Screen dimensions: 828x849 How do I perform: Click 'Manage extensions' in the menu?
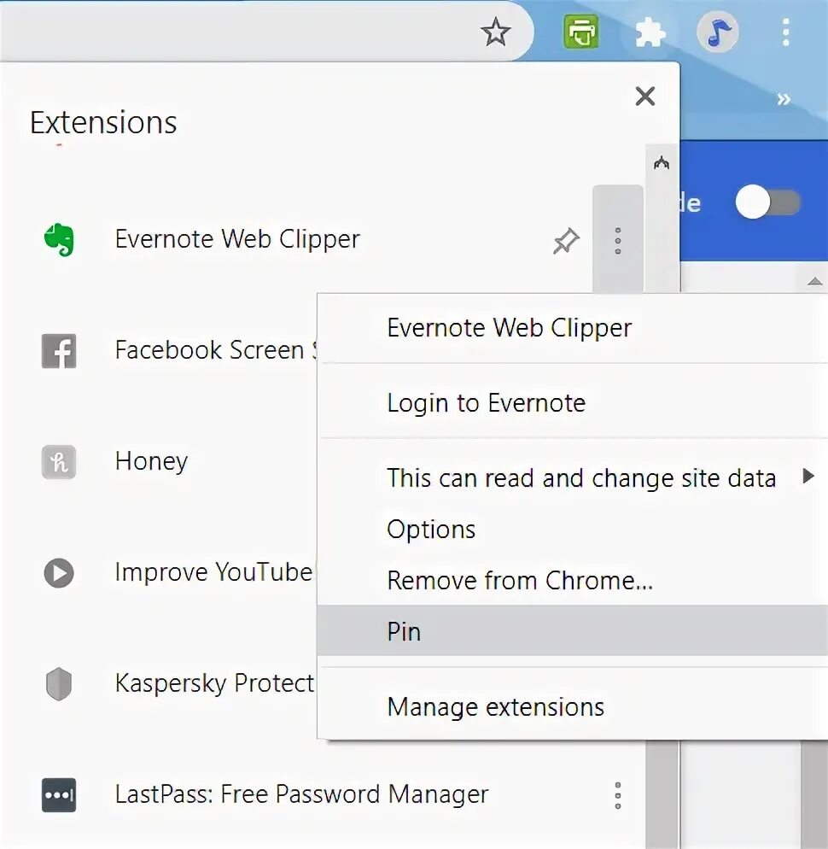[495, 707]
